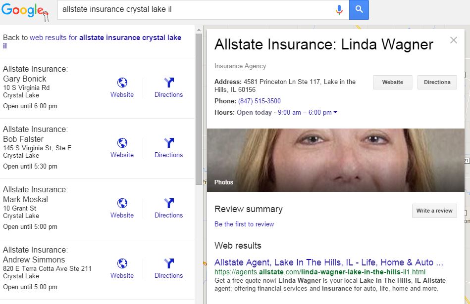This screenshot has width=470, height=304.
Task: Click the Website button in info panel
Action: click(392, 82)
